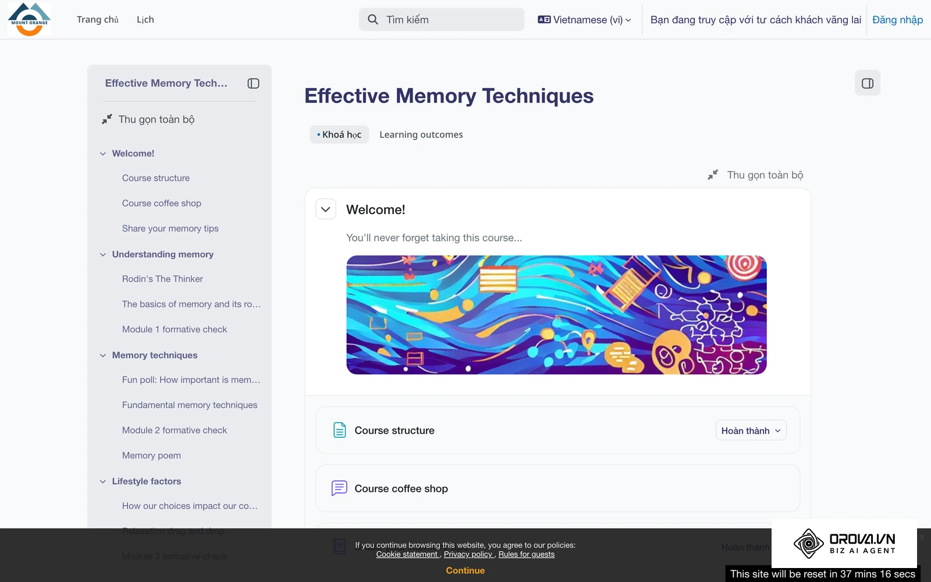Open Course coffee shop activity link
This screenshot has width=931, height=582.
pyautogui.click(x=401, y=489)
